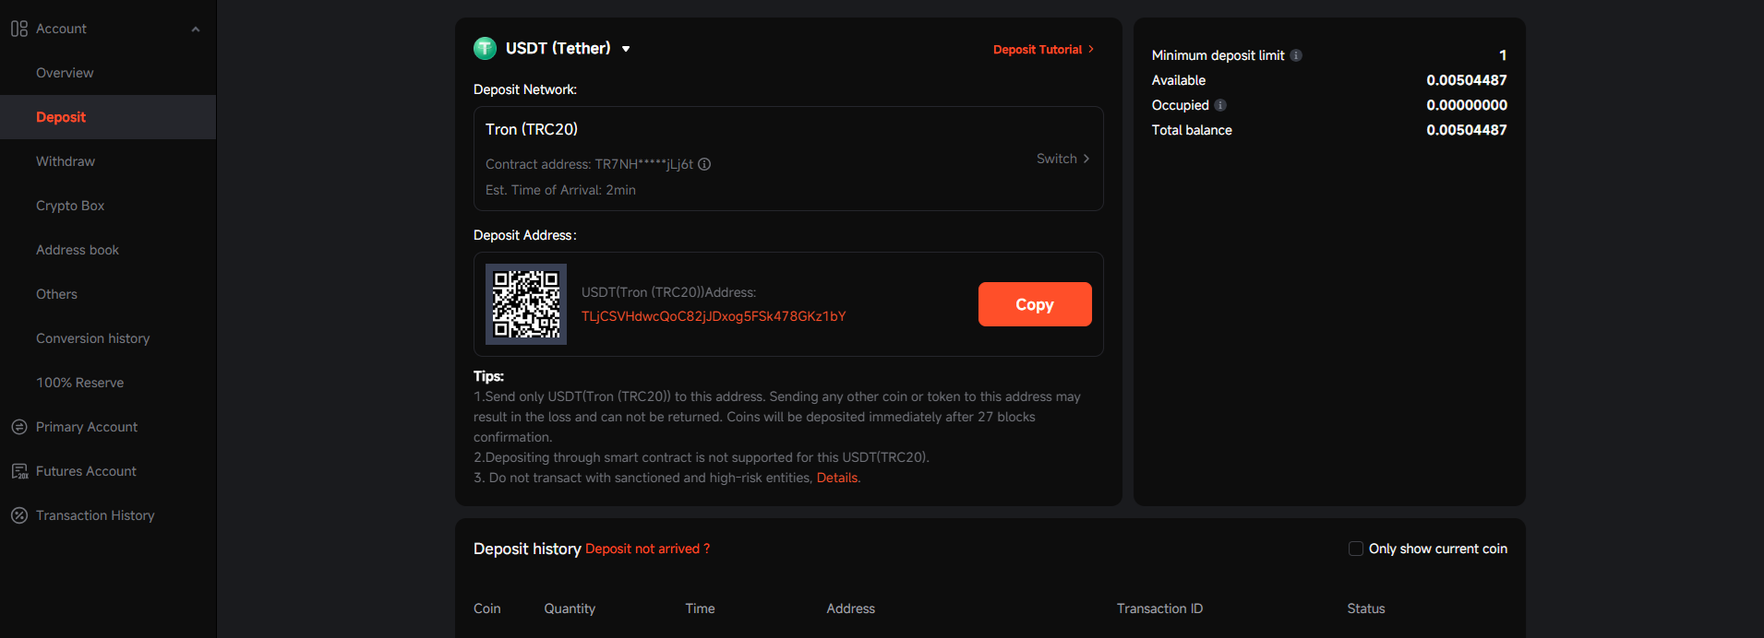The image size is (1764, 638).
Task: Click the Minimum deposit limit value 1
Action: point(1503,55)
